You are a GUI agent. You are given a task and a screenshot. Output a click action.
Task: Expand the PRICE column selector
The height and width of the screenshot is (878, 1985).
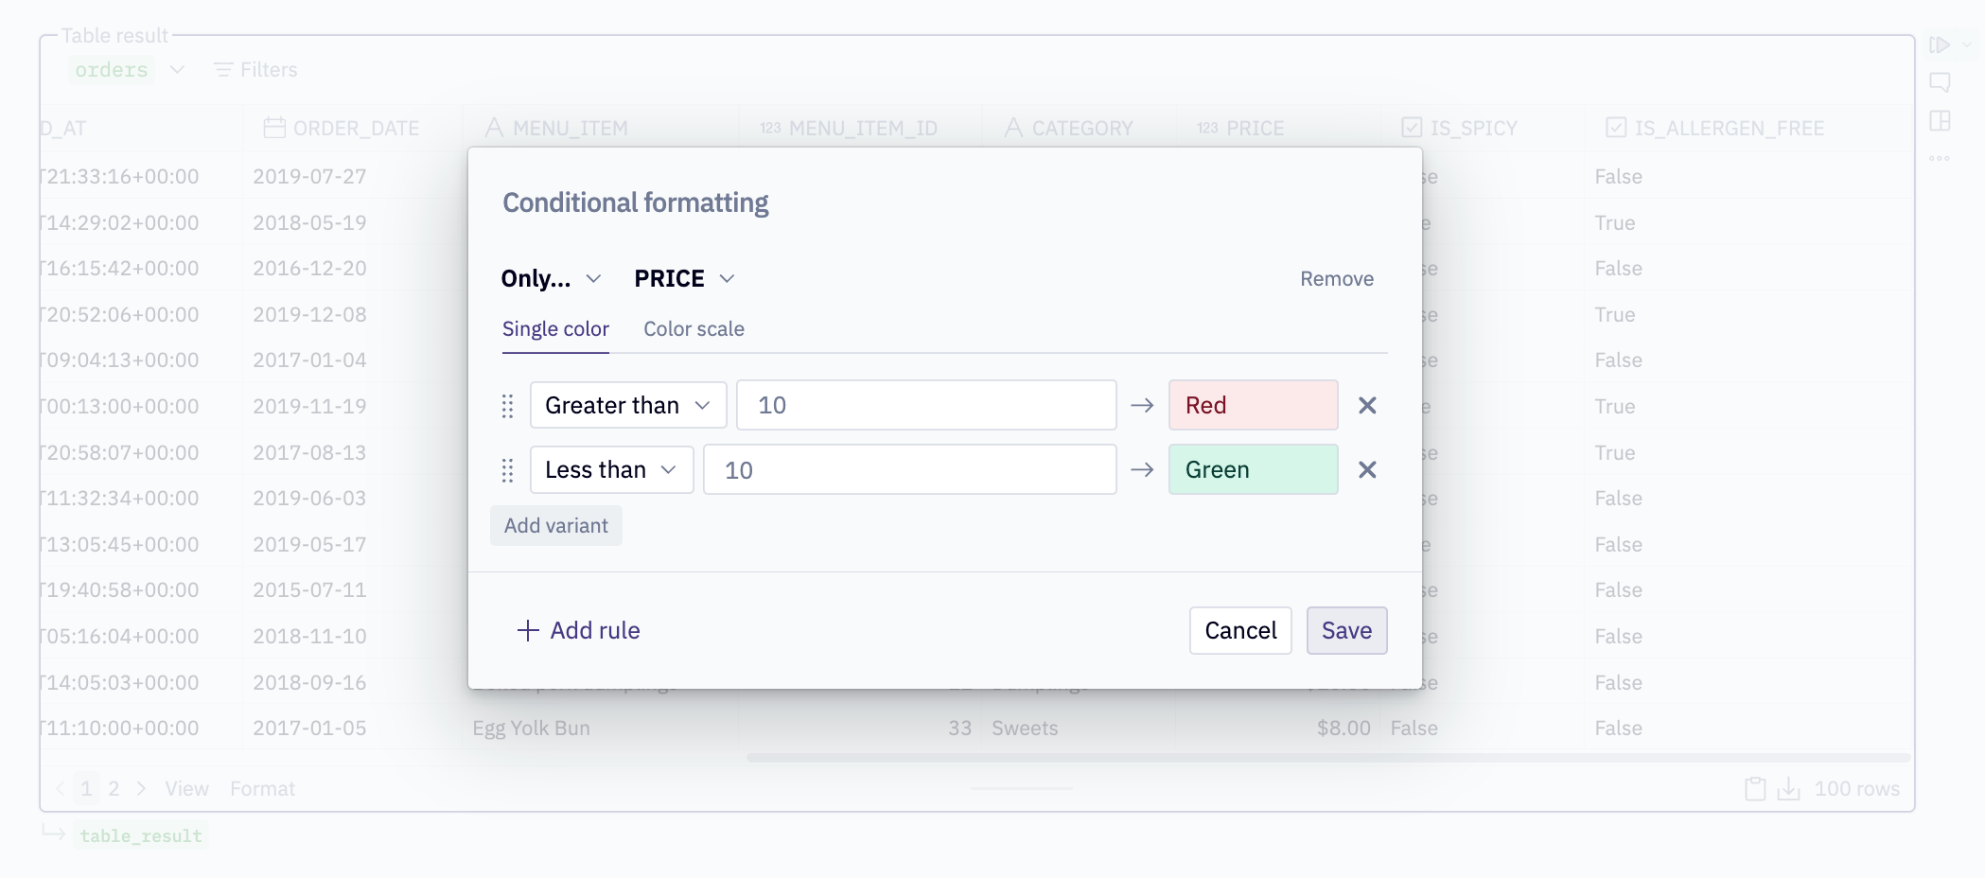tap(684, 279)
